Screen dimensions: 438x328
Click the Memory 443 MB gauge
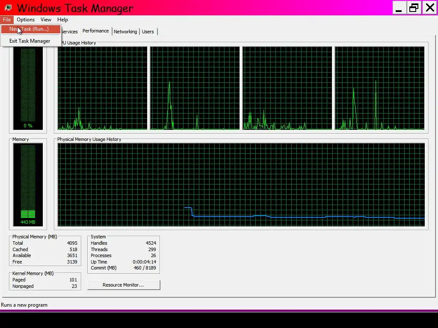(x=28, y=184)
